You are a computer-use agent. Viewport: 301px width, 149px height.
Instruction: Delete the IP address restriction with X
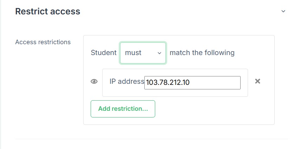(x=257, y=81)
